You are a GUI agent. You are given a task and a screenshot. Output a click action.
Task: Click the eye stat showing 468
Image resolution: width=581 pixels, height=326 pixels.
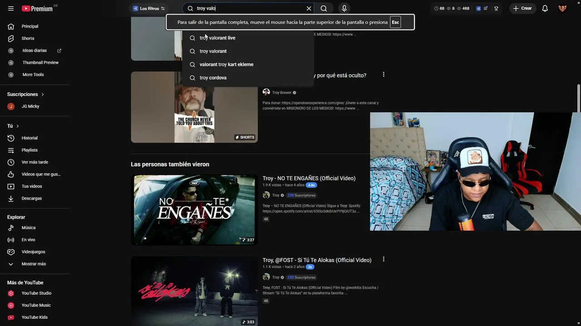pyautogui.click(x=463, y=8)
